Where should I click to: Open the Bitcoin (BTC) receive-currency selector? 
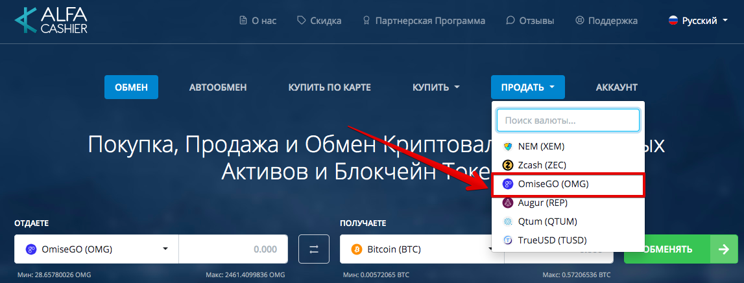tap(416, 249)
